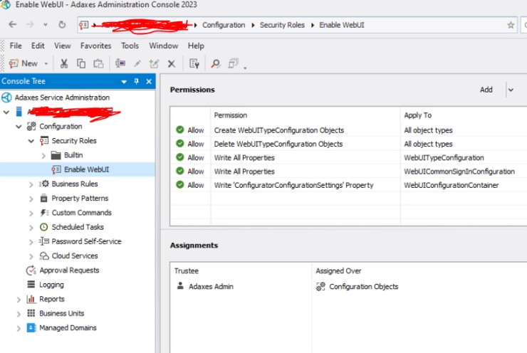
Task: Open the View menu
Action: pyautogui.click(x=63, y=46)
